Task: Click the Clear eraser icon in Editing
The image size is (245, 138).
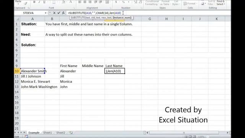Action: (203, 3)
